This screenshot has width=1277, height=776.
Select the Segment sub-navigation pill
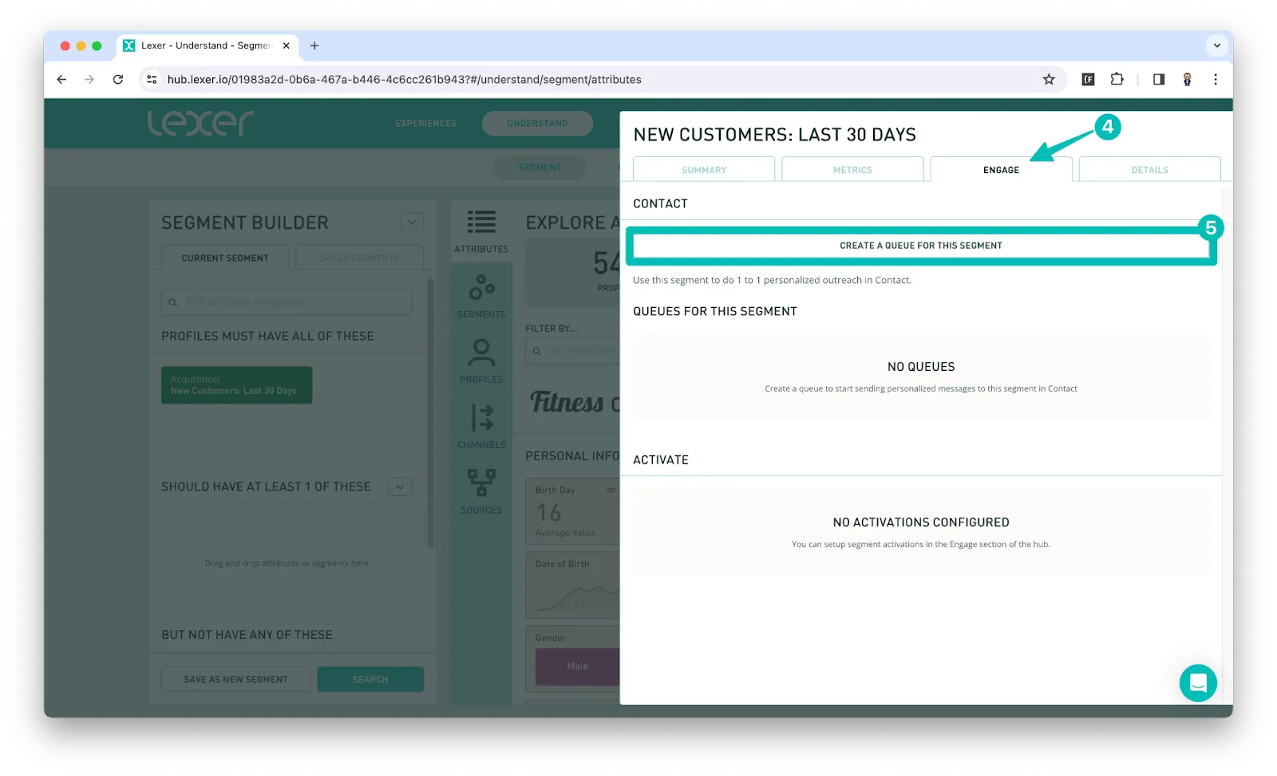(x=540, y=167)
